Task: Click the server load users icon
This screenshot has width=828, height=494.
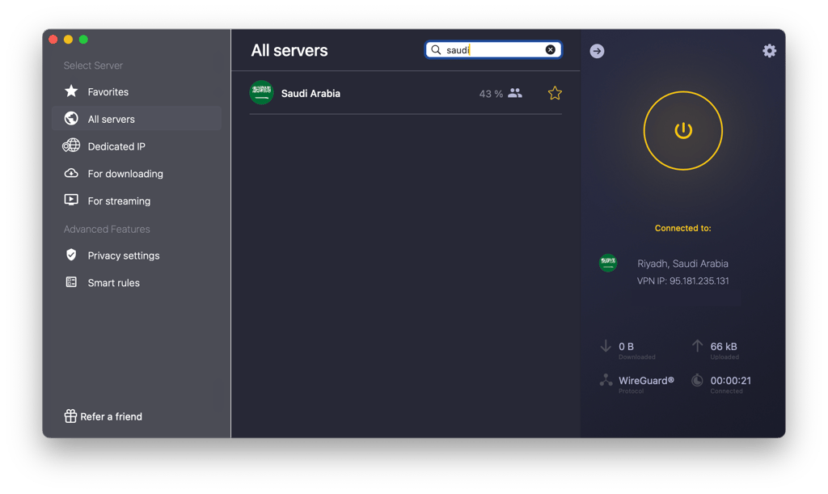Action: point(515,94)
